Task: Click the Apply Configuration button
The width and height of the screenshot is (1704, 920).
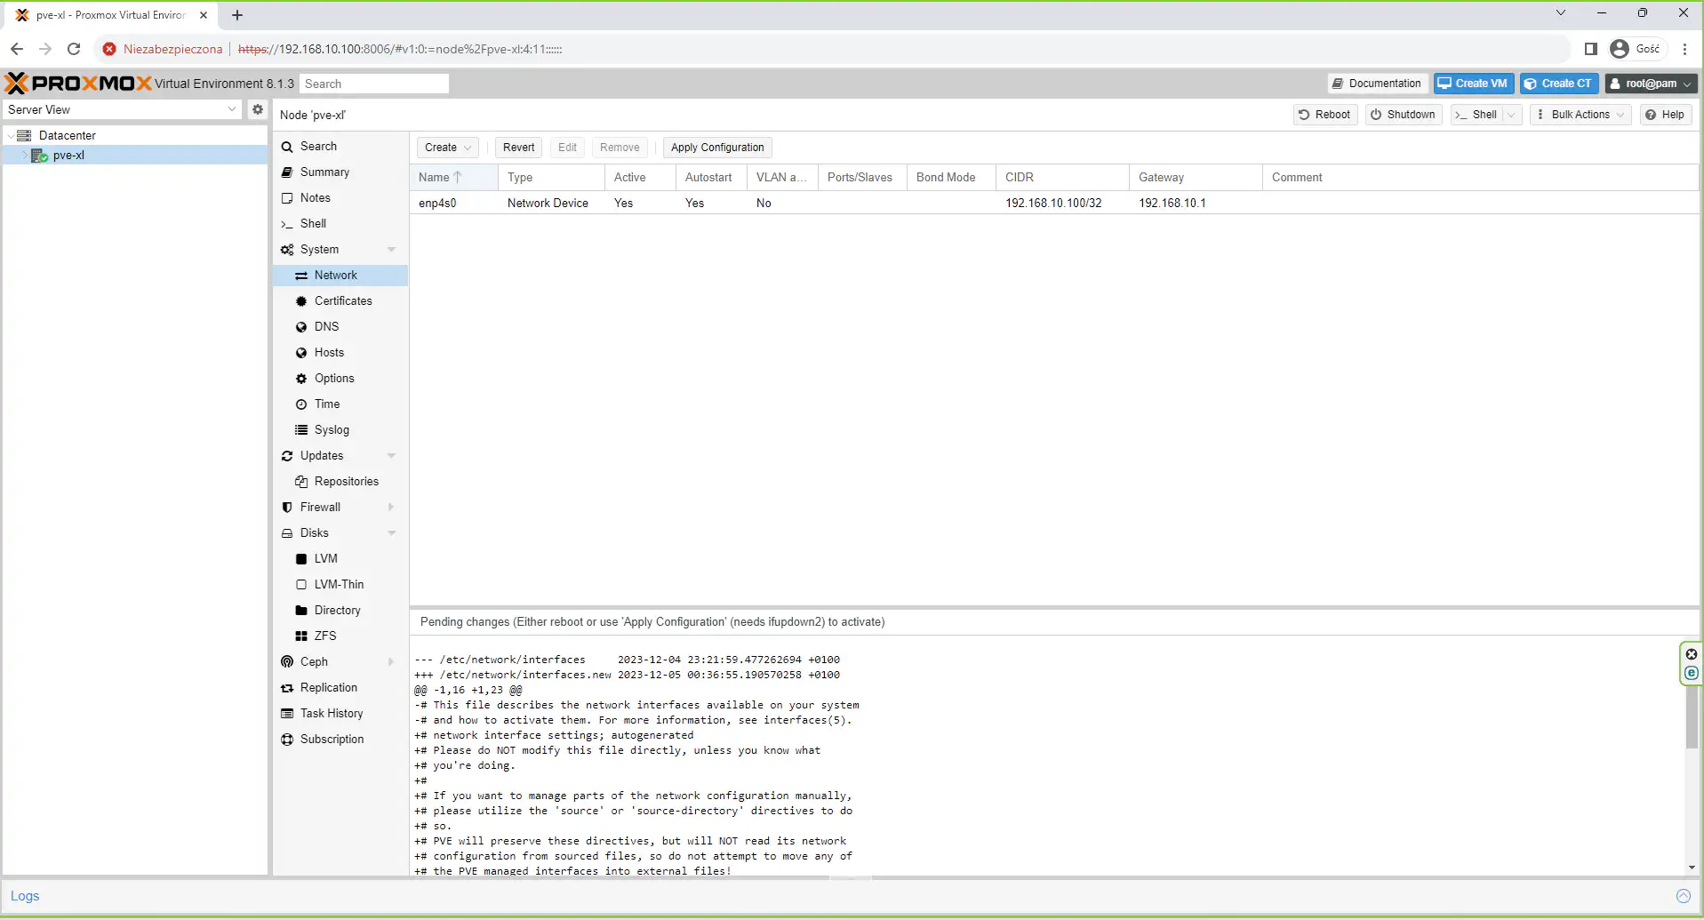Action: pyautogui.click(x=716, y=148)
